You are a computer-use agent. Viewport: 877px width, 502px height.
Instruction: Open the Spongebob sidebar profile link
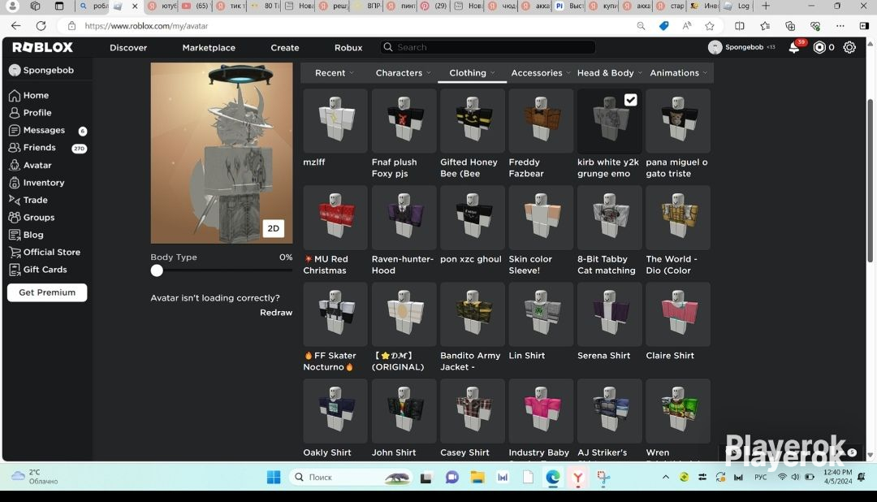(x=41, y=70)
